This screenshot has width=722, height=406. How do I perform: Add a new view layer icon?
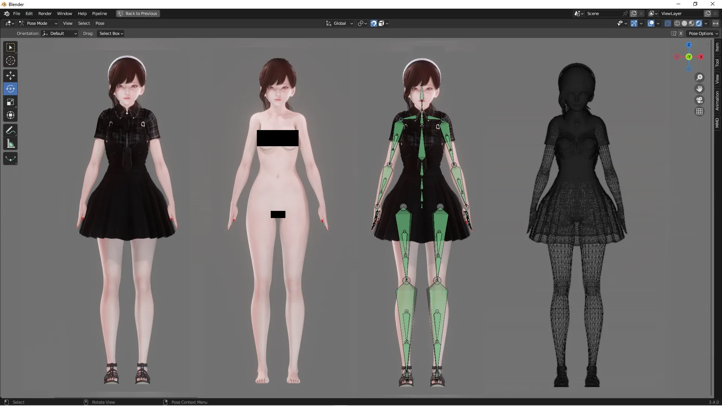point(708,14)
